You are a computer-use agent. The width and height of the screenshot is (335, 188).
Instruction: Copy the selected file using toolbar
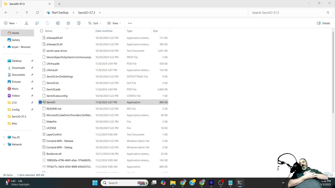click(x=37, y=23)
